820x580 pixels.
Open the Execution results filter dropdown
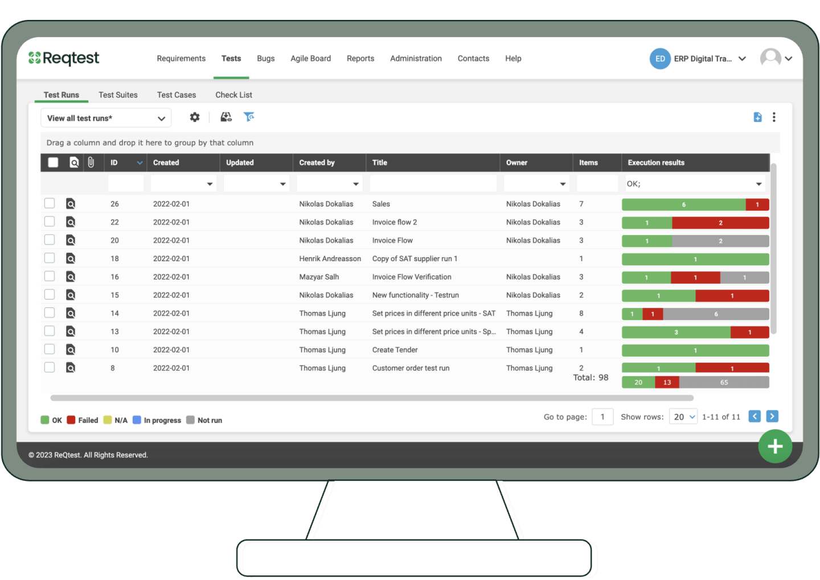758,184
